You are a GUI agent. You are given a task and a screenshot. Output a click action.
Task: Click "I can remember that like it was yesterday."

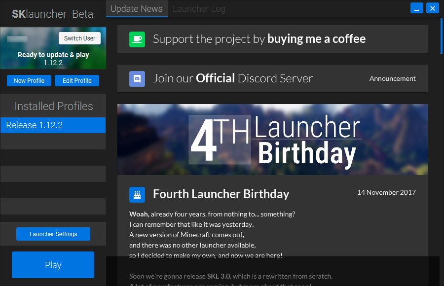pyautogui.click(x=191, y=224)
